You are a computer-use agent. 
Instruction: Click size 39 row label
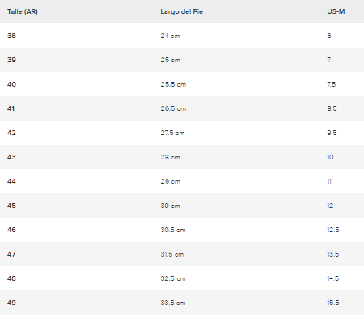pos(11,60)
